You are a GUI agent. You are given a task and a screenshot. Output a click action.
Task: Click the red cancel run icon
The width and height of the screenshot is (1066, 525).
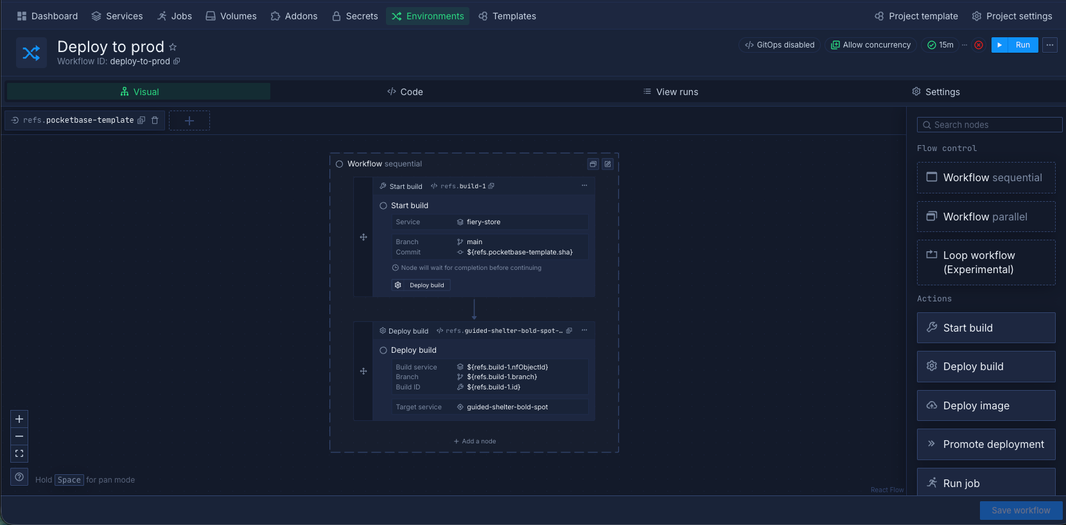coord(979,45)
